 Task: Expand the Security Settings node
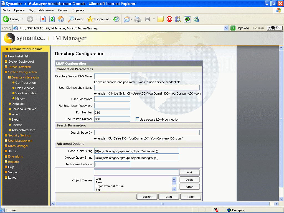pos(6,135)
